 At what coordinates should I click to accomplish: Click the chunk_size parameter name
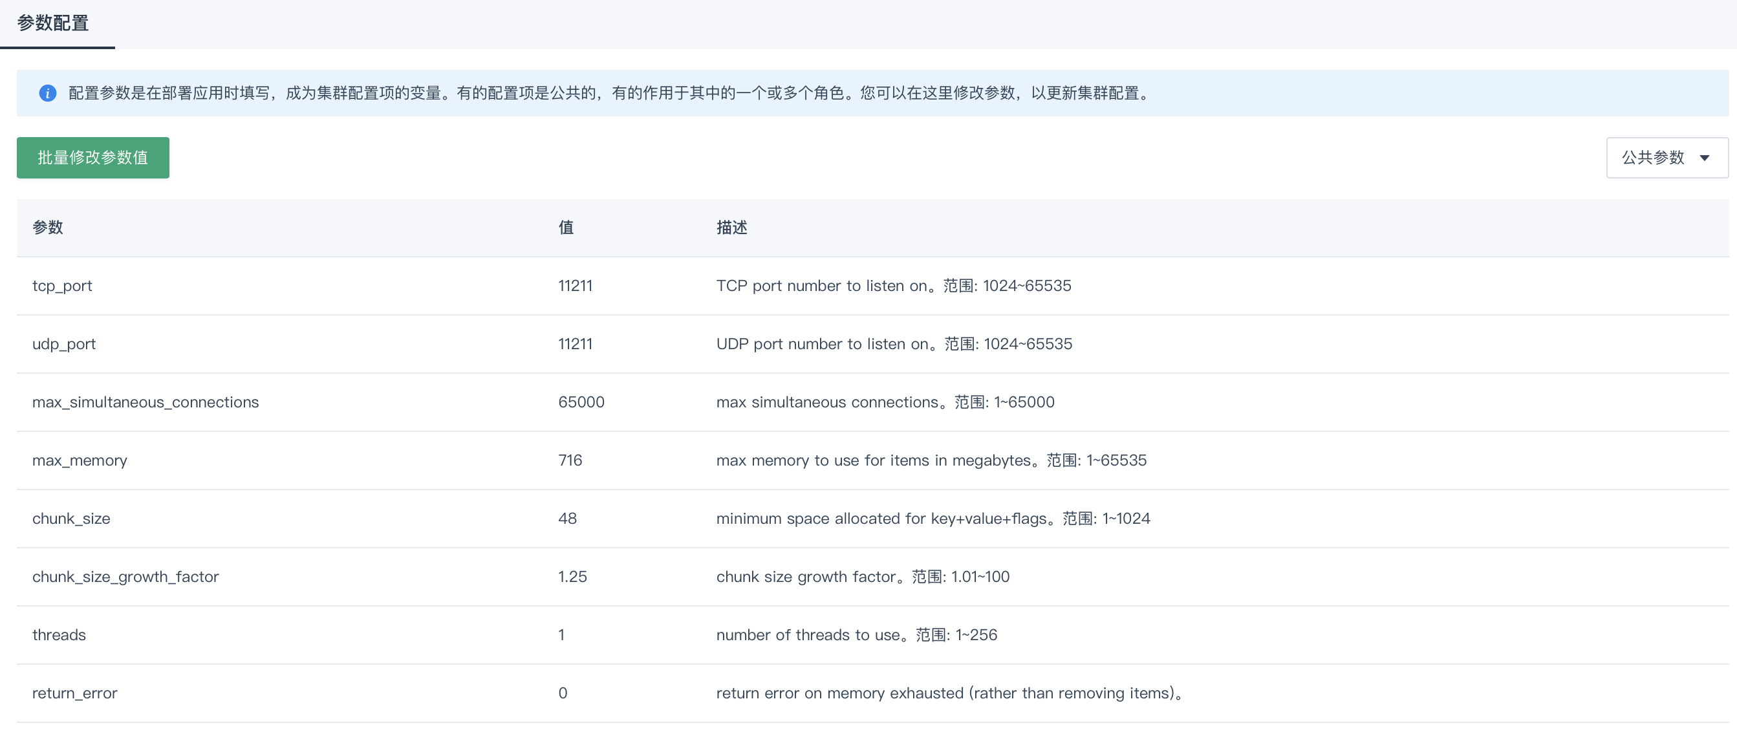tap(70, 519)
